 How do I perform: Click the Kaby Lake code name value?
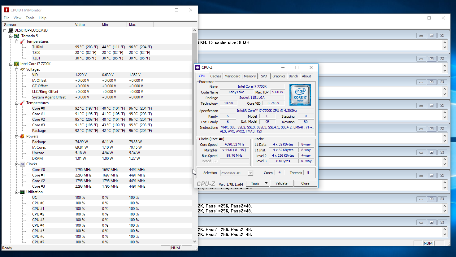237,92
